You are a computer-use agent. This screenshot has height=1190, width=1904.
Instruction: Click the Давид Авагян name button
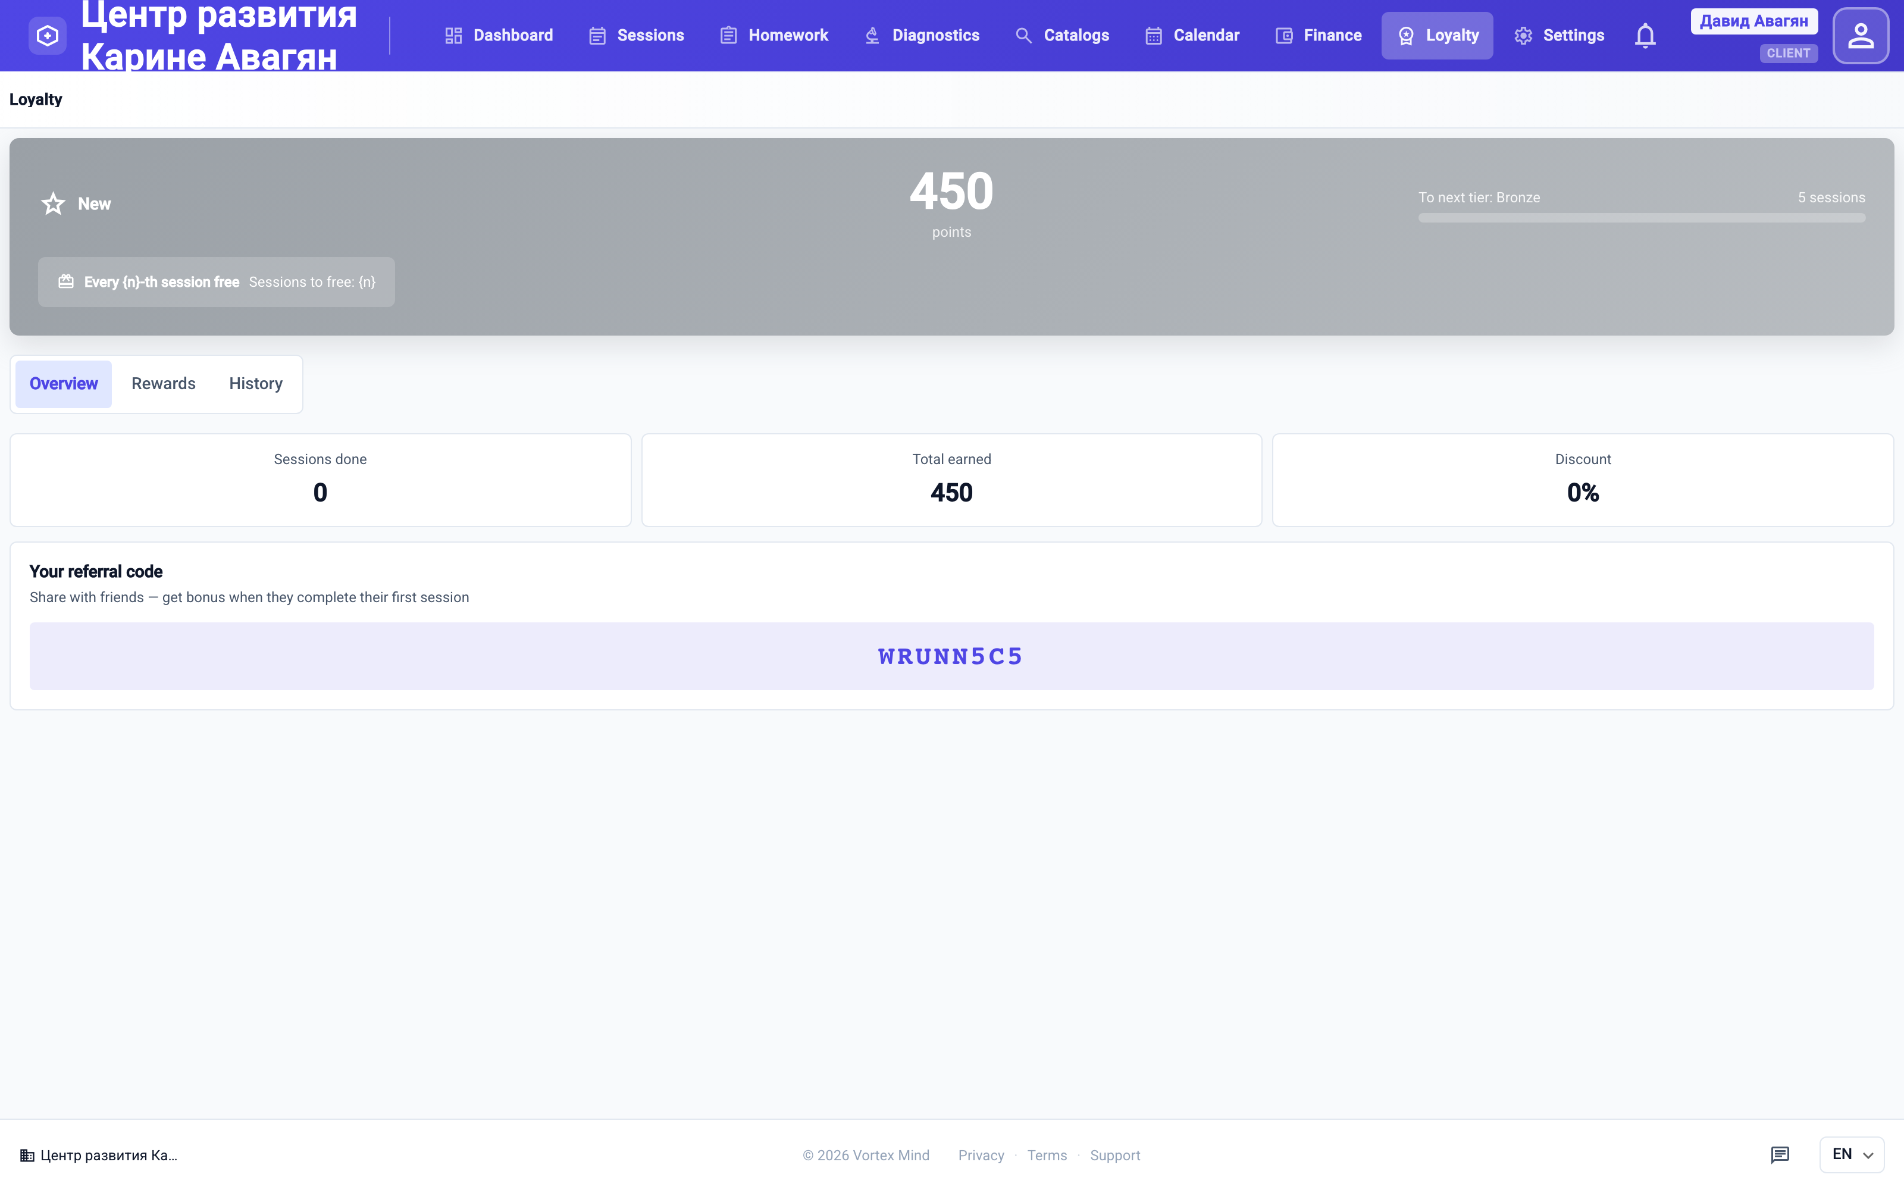[1753, 21]
